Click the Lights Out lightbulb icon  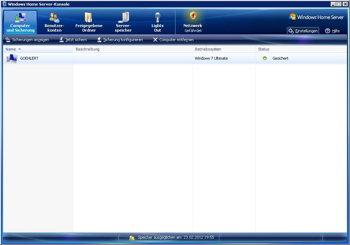(157, 17)
